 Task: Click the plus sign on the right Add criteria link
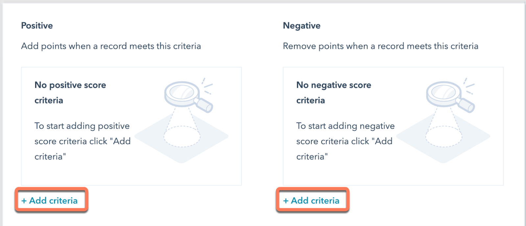click(x=286, y=200)
